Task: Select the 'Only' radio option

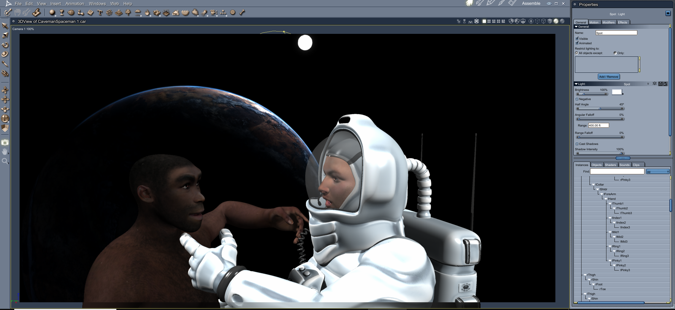Action: click(615, 53)
